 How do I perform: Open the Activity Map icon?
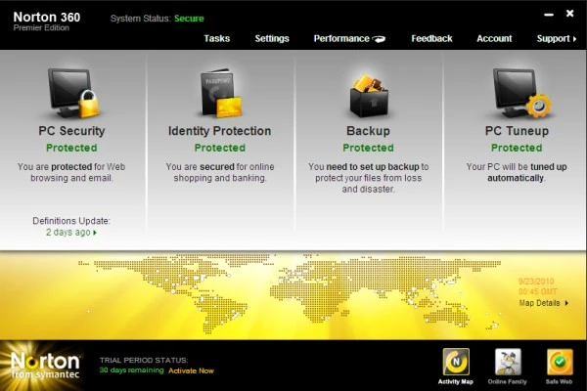[458, 364]
